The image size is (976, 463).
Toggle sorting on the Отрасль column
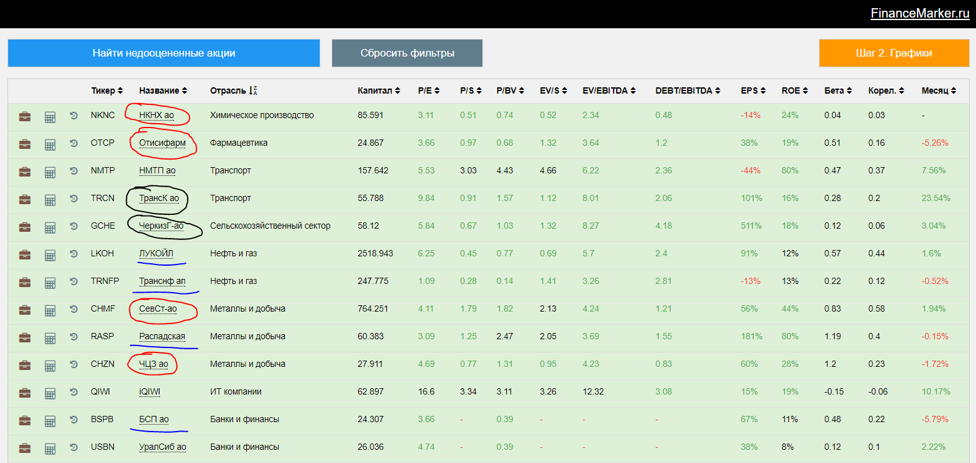(x=234, y=90)
